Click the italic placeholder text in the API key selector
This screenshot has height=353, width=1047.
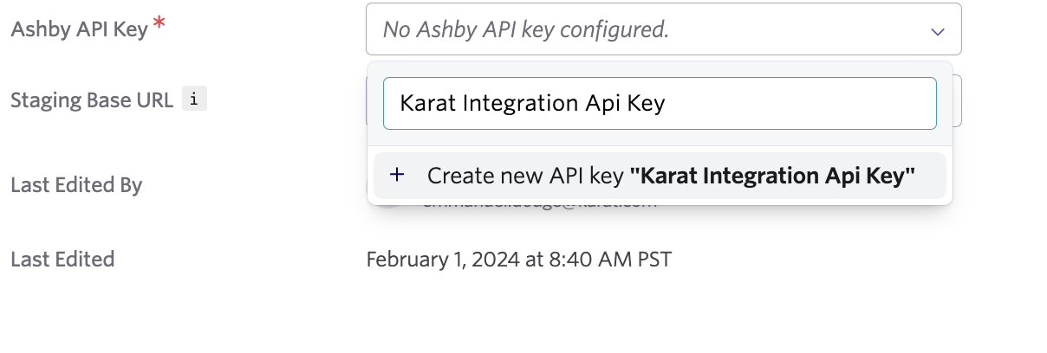(526, 30)
